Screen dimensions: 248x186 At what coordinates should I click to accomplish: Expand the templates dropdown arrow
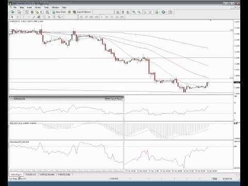click(x=173, y=12)
